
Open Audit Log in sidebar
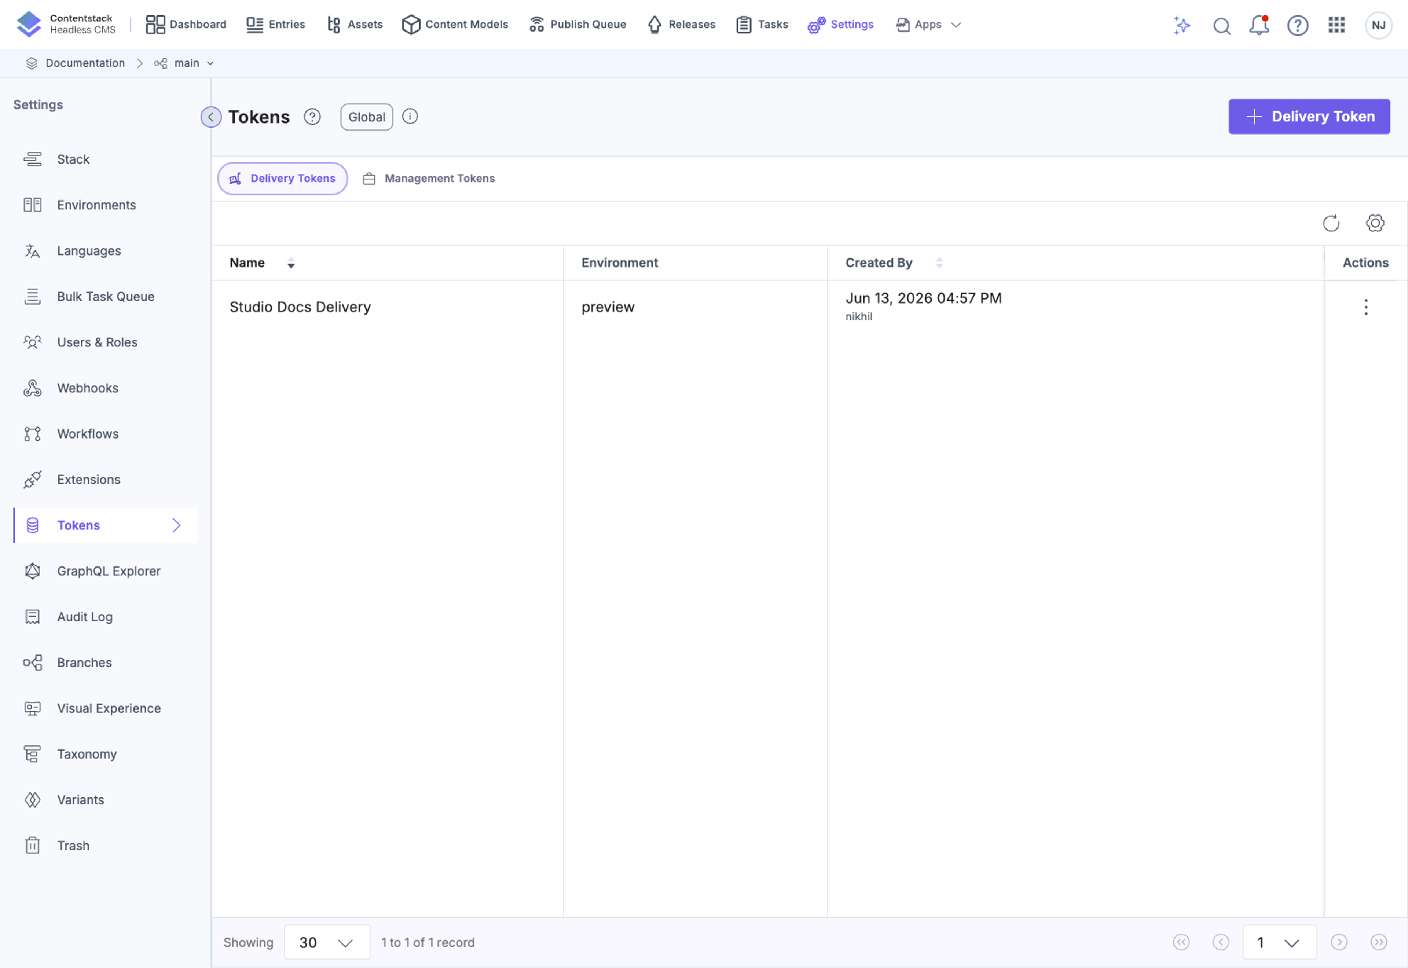(x=105, y=617)
